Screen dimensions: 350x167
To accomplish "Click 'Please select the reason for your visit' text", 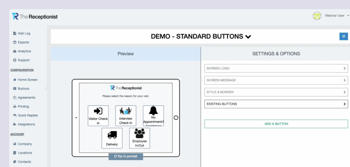I will point(126,96).
